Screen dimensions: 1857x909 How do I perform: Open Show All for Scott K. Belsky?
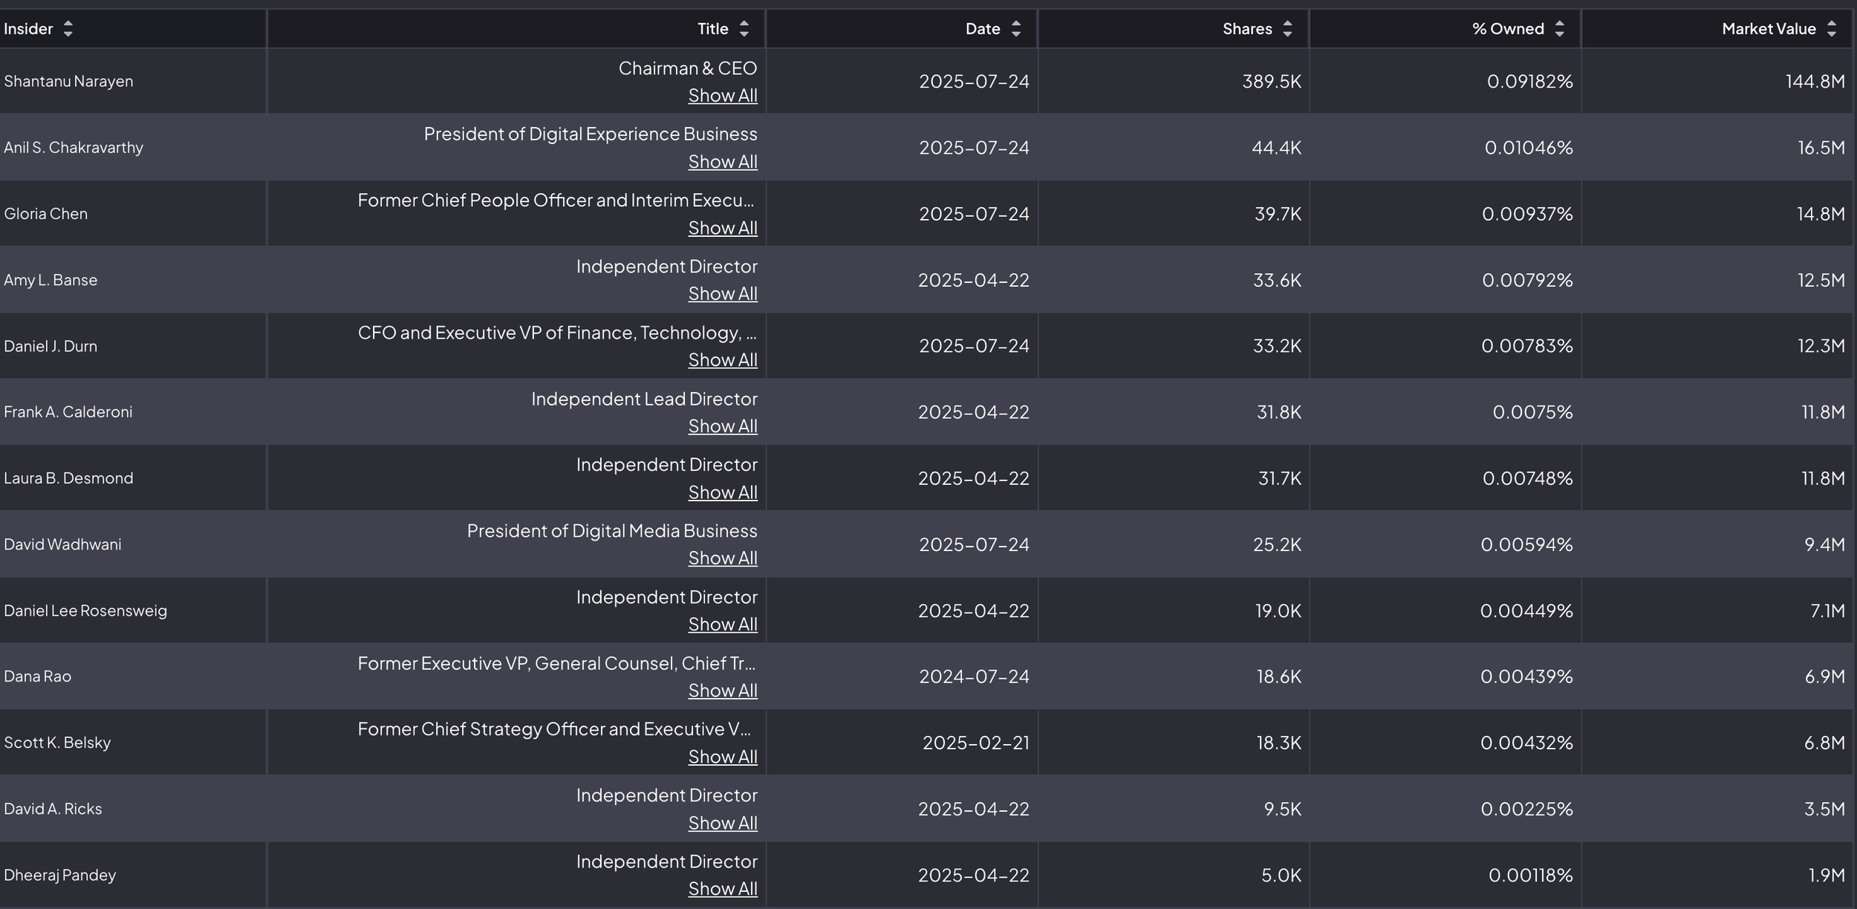pyautogui.click(x=722, y=757)
